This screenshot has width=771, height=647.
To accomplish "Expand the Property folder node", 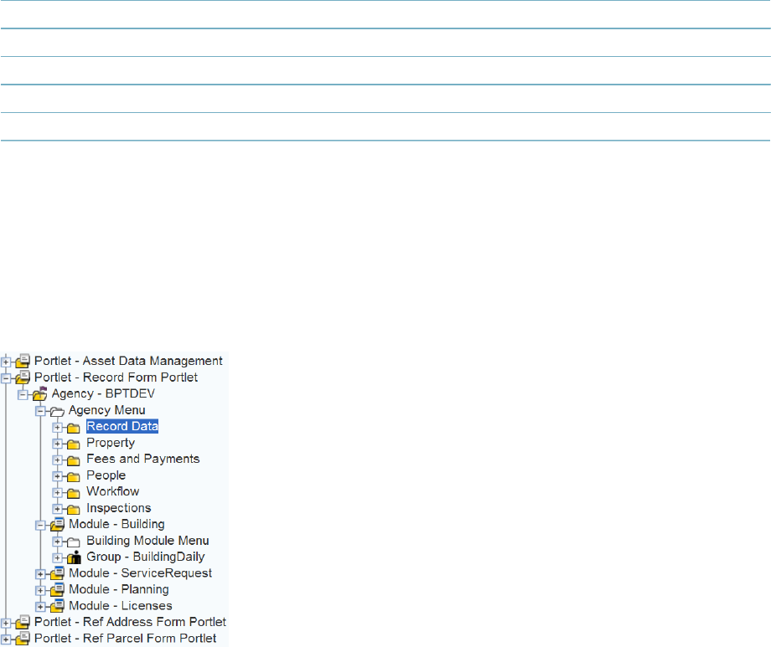I will click(x=58, y=444).
